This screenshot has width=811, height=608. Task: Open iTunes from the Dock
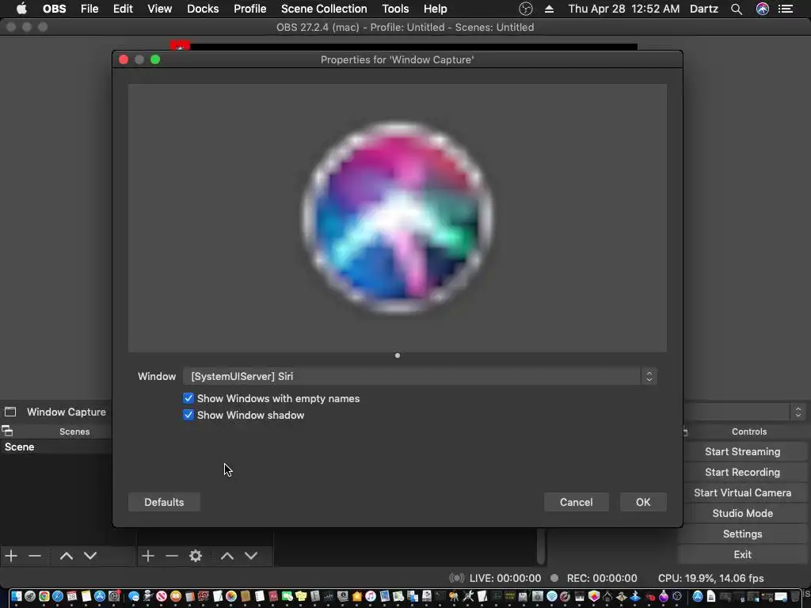[371, 596]
